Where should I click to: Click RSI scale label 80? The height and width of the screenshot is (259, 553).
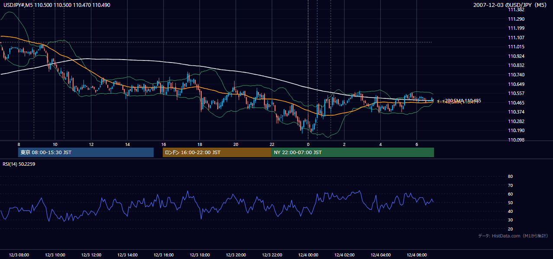pyautogui.click(x=510, y=177)
